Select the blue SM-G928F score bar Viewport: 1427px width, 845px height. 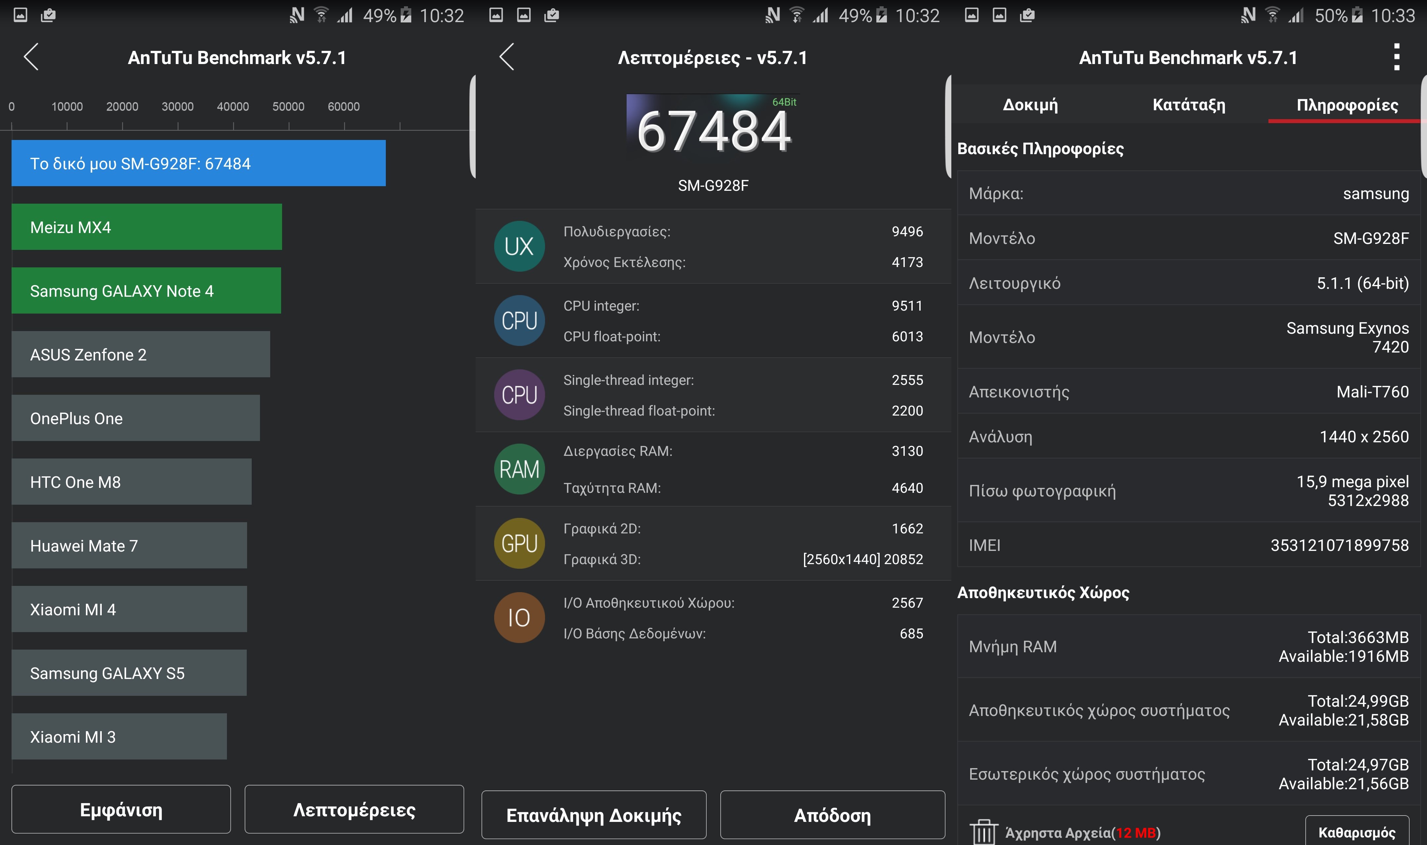tap(198, 163)
